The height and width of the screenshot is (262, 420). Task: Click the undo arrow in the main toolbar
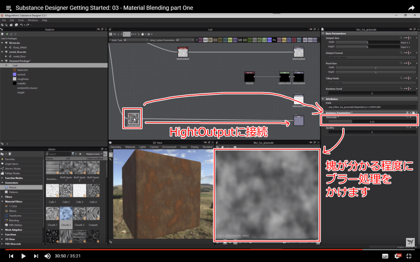[x=21, y=25]
